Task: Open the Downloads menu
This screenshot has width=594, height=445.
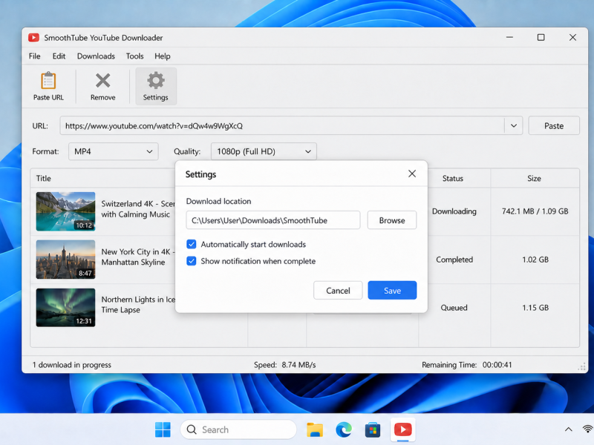Action: 96,56
